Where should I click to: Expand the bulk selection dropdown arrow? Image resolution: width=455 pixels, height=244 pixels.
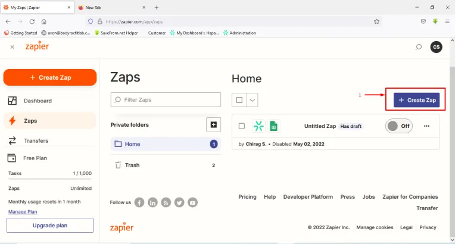[253, 100]
